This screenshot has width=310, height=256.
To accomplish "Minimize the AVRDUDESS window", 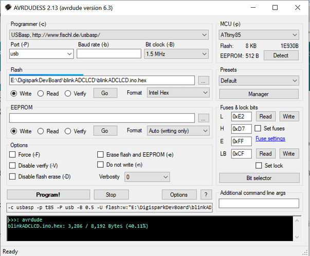I will (x=253, y=8).
